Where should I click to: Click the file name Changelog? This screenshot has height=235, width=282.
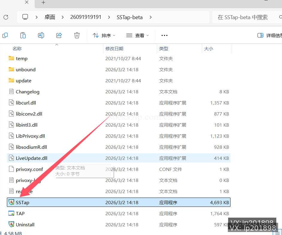[x=28, y=92]
